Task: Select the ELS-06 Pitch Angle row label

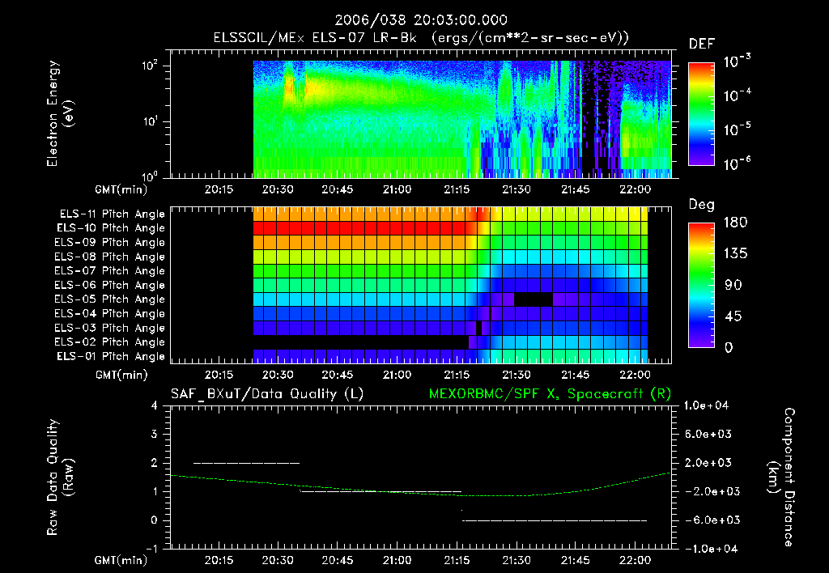Action: pyautogui.click(x=109, y=285)
